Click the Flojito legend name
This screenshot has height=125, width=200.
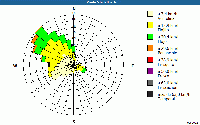pos(163,30)
